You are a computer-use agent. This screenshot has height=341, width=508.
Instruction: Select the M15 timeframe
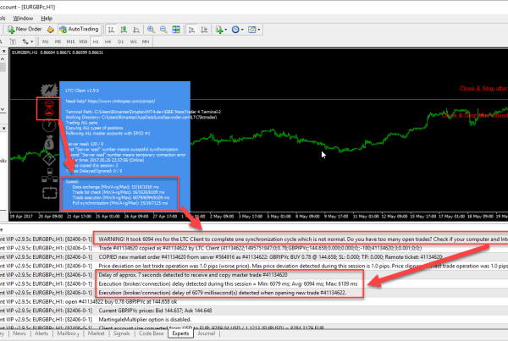tap(70, 41)
